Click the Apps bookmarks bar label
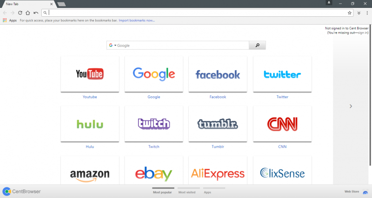 pos(13,20)
